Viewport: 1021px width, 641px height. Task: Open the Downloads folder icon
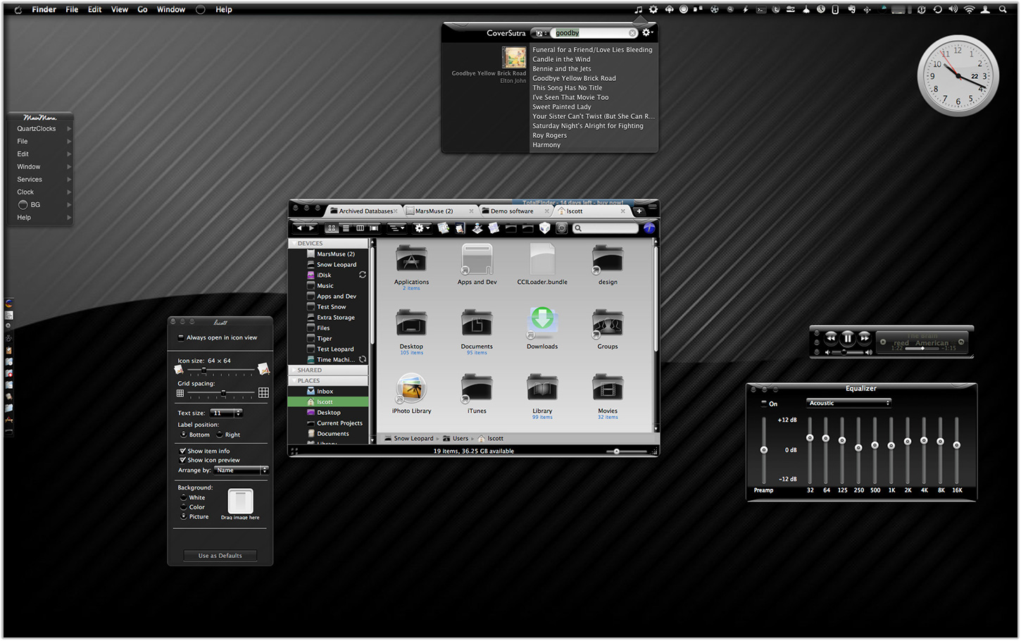pyautogui.click(x=542, y=323)
